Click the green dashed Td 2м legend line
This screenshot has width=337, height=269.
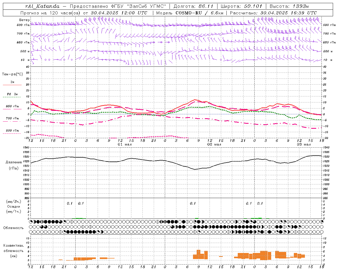(x=12, y=97)
